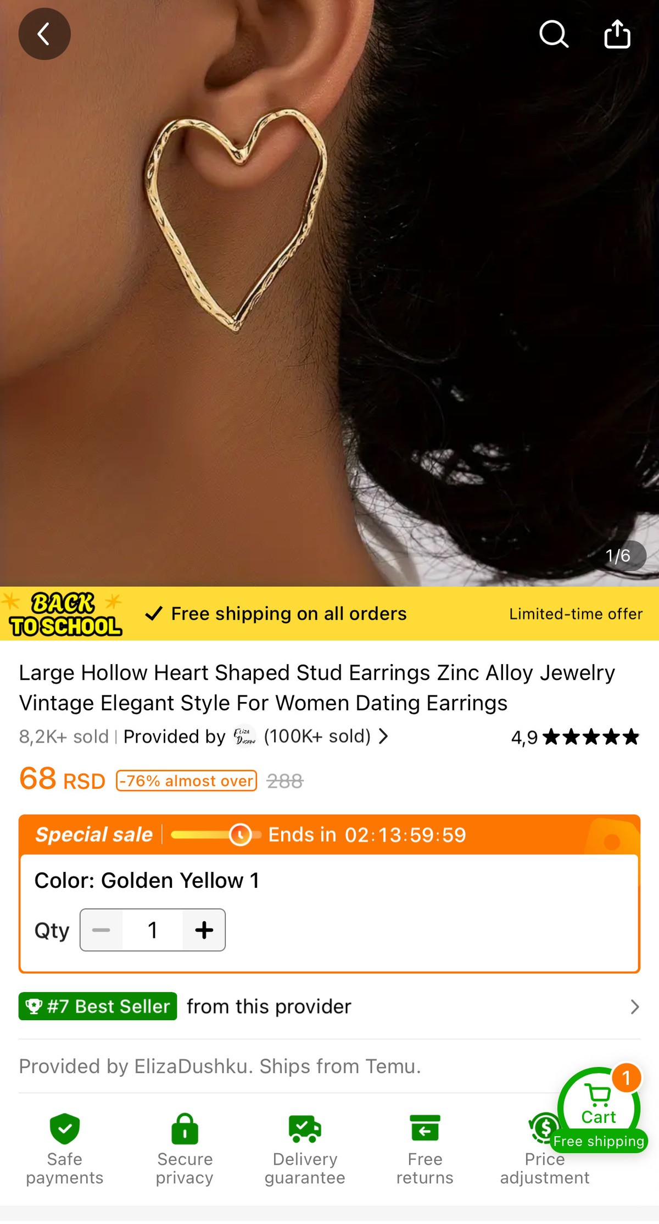
Task: Go back using the arrow icon
Action: coord(44,34)
